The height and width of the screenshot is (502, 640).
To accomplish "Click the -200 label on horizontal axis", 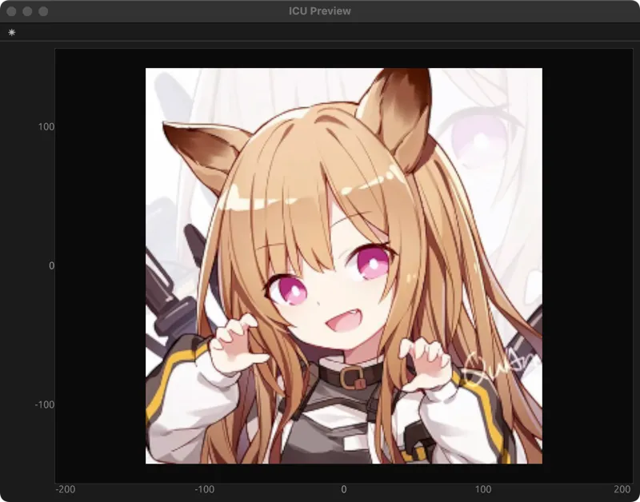I will (x=66, y=489).
